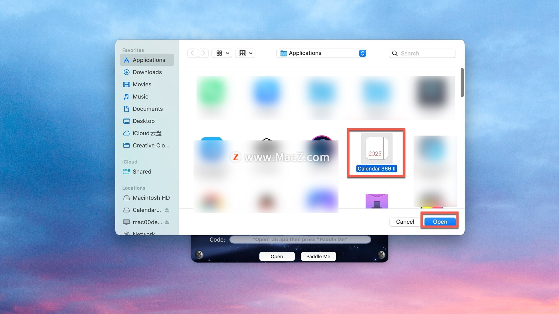Screen dimensions: 559x314
Task: Open the icon view mode dropdown
Action: pyautogui.click(x=222, y=53)
